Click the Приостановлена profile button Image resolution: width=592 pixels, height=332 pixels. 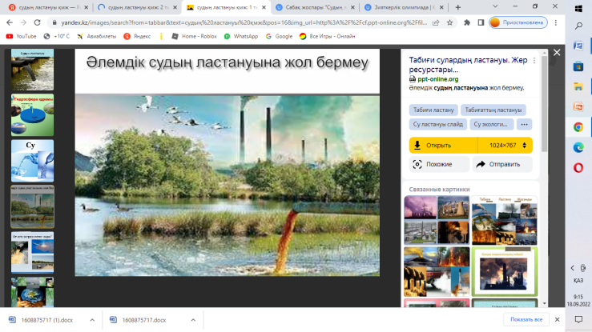[x=518, y=22]
